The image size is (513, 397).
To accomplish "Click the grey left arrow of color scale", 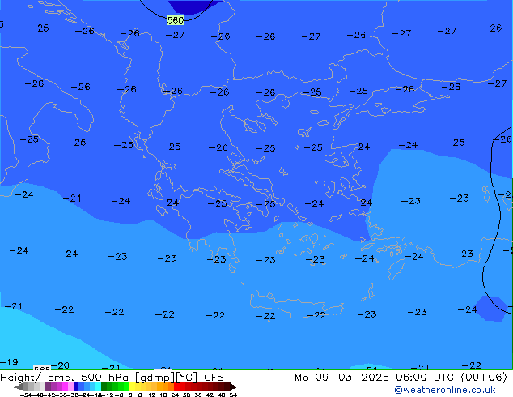I will (19, 387).
